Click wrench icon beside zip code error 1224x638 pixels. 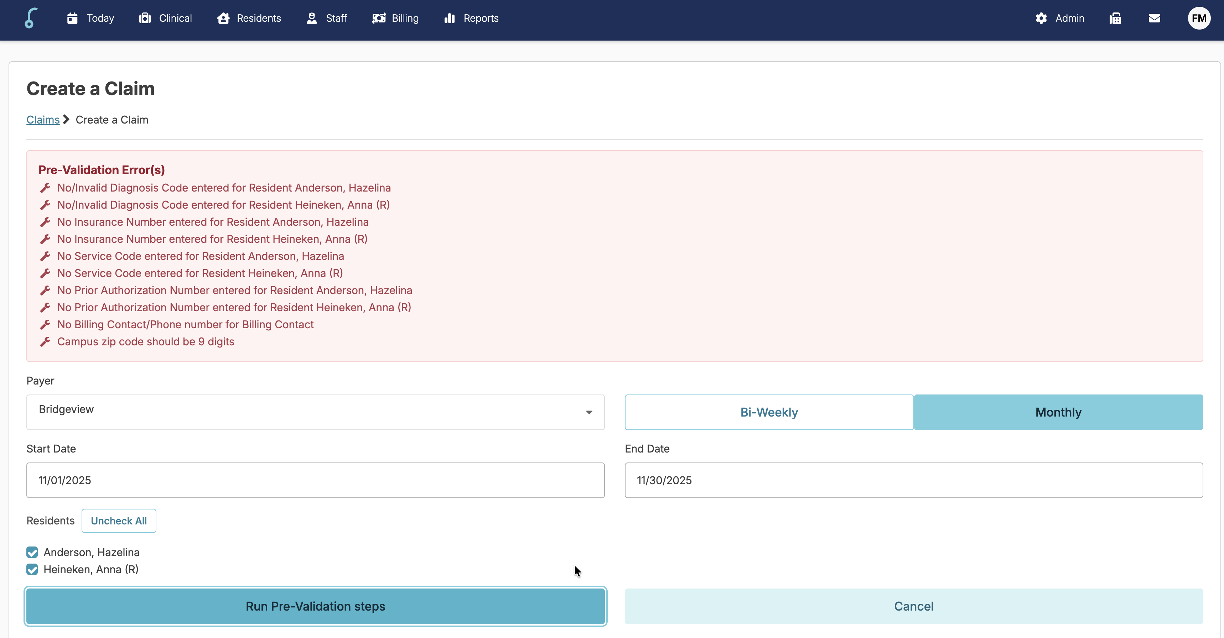(45, 341)
